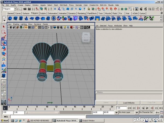Click the current frame input field

tap(121, 108)
